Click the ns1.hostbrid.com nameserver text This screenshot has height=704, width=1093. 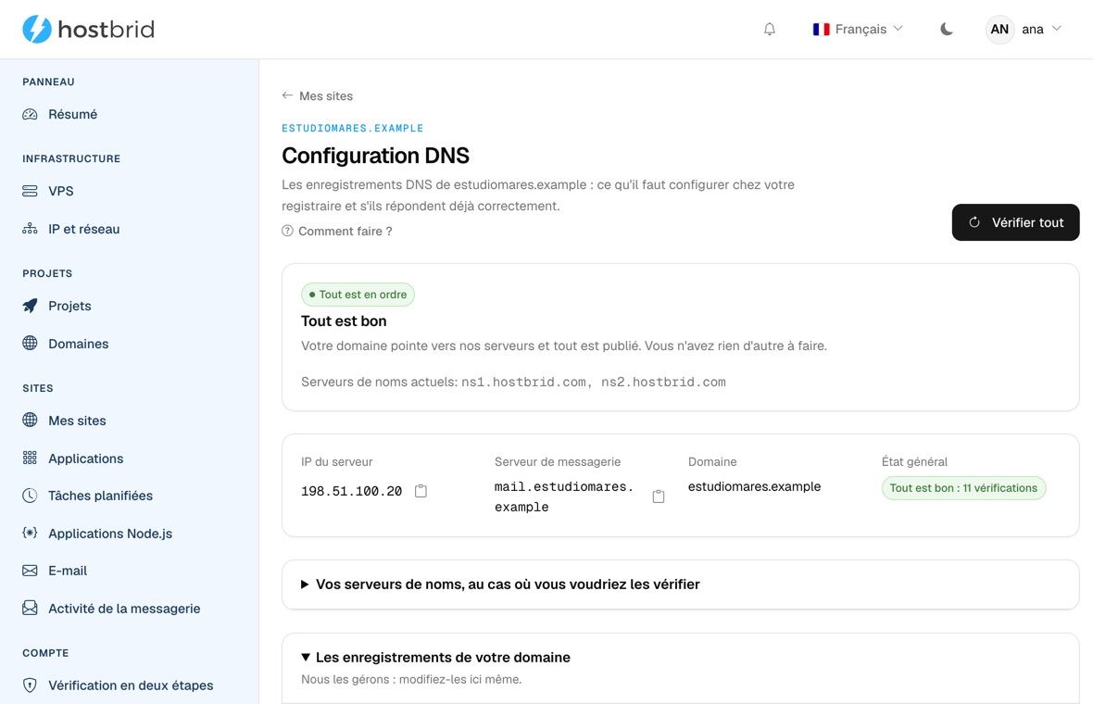pyautogui.click(x=523, y=382)
